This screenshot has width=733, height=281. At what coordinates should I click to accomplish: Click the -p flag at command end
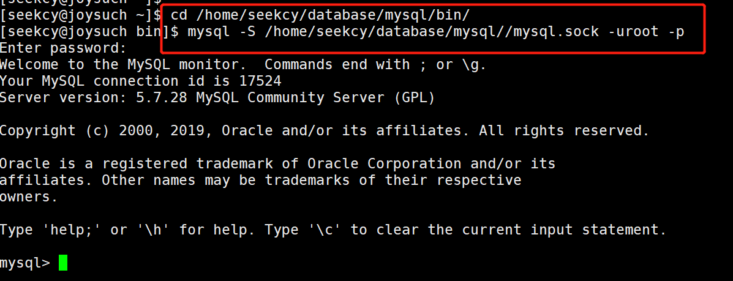676,32
